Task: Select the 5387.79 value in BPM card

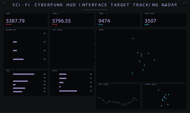Action: [x=15, y=21]
